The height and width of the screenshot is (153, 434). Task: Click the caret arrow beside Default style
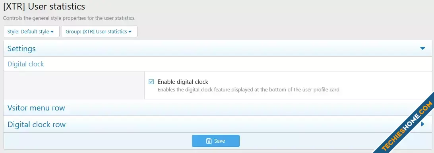tap(52, 32)
